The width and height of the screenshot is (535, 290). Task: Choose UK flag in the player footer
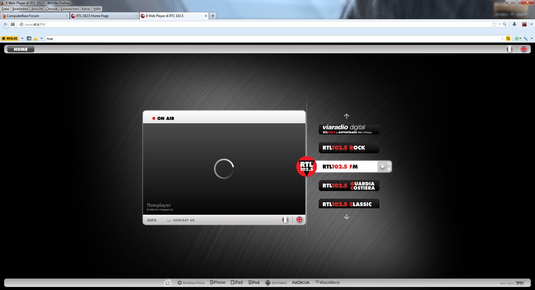tap(299, 220)
